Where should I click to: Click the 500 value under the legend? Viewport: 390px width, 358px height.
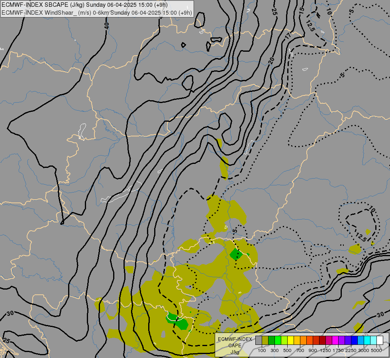point(287,350)
